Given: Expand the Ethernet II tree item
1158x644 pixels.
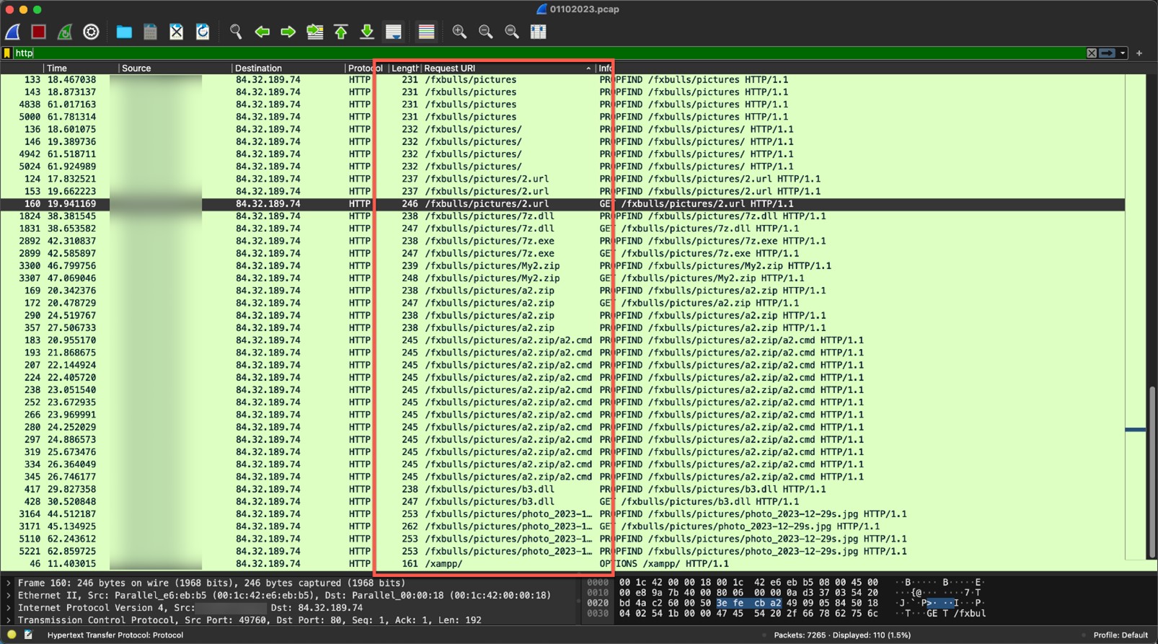Looking at the screenshot, I should point(9,596).
